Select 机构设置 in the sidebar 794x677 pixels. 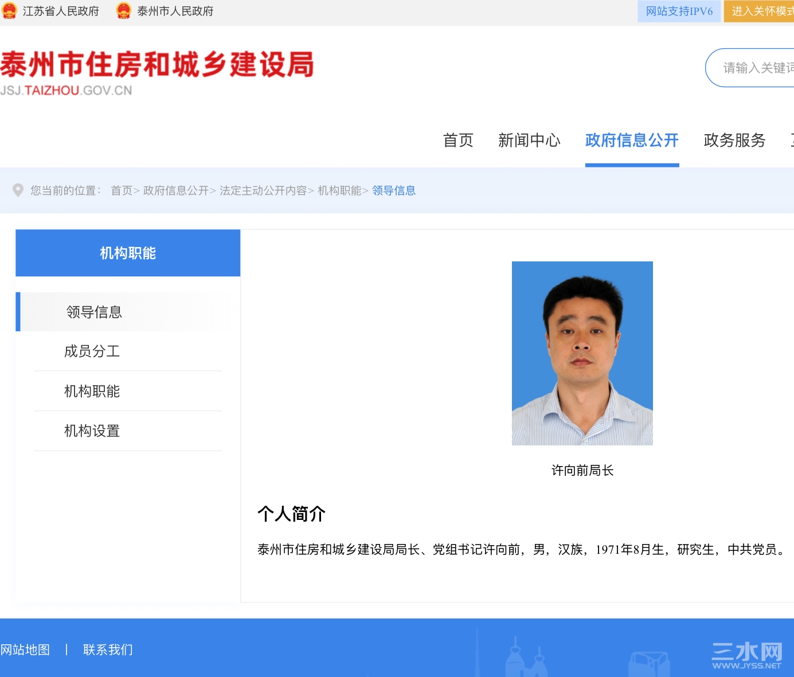coord(128,431)
